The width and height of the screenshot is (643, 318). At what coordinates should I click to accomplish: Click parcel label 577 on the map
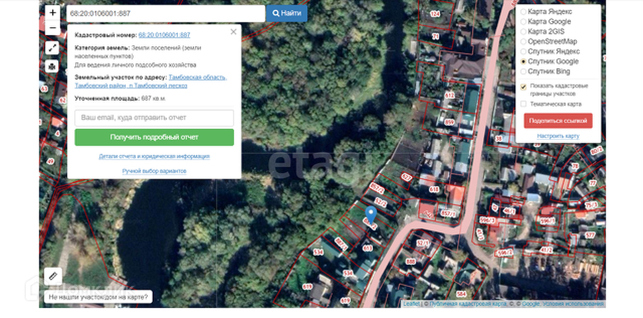(589, 235)
